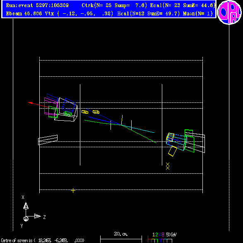The height and width of the screenshot is (243, 243).
Task: Click the 200. cm scale bar
Action: coord(121,238)
